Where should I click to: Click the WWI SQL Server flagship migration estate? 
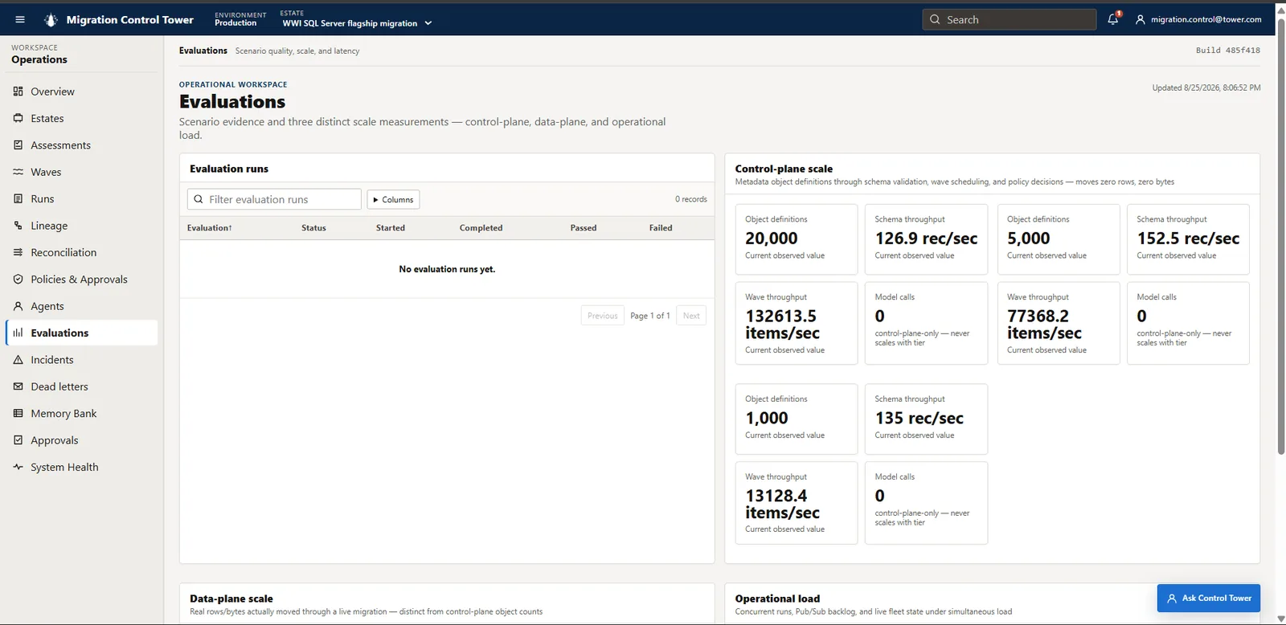pyautogui.click(x=350, y=23)
